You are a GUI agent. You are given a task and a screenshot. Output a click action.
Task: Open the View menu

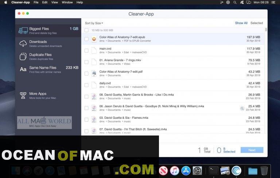(x=54, y=2)
